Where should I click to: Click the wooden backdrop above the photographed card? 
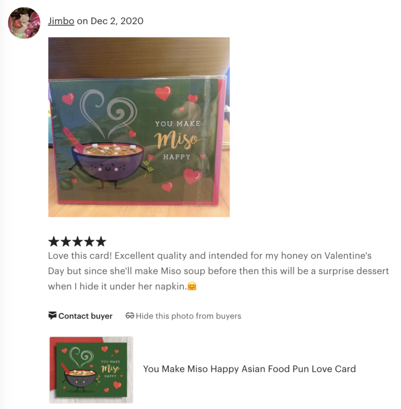pyautogui.click(x=139, y=57)
